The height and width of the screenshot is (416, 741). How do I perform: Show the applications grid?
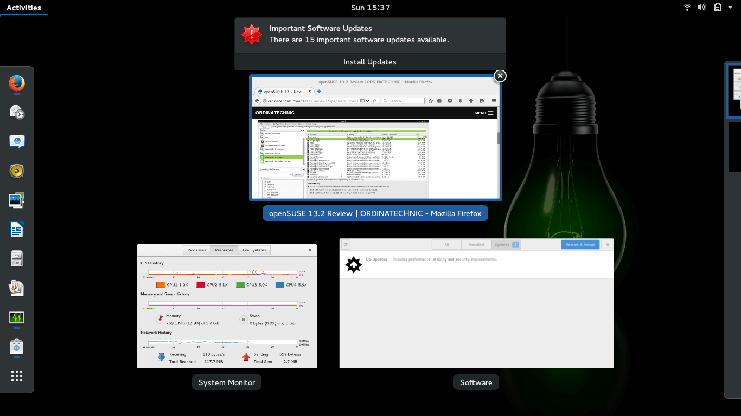[x=17, y=376]
